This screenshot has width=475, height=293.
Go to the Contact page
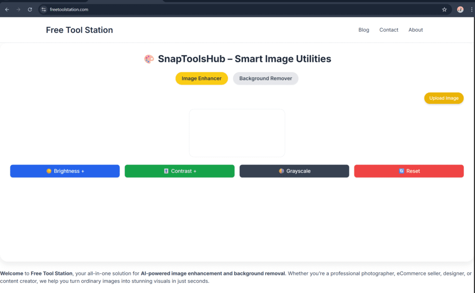[389, 30]
